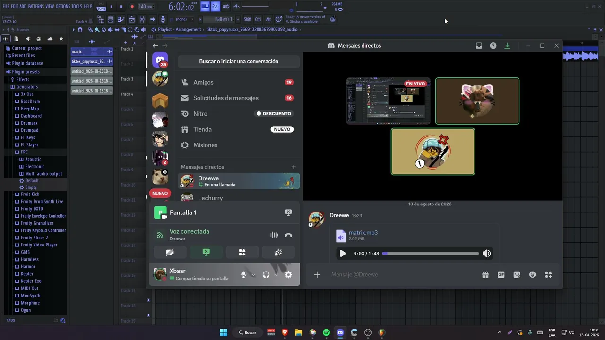This screenshot has width=605, height=340.
Task: Toggle FL Studio Pat/Song mode
Action: [101, 7]
